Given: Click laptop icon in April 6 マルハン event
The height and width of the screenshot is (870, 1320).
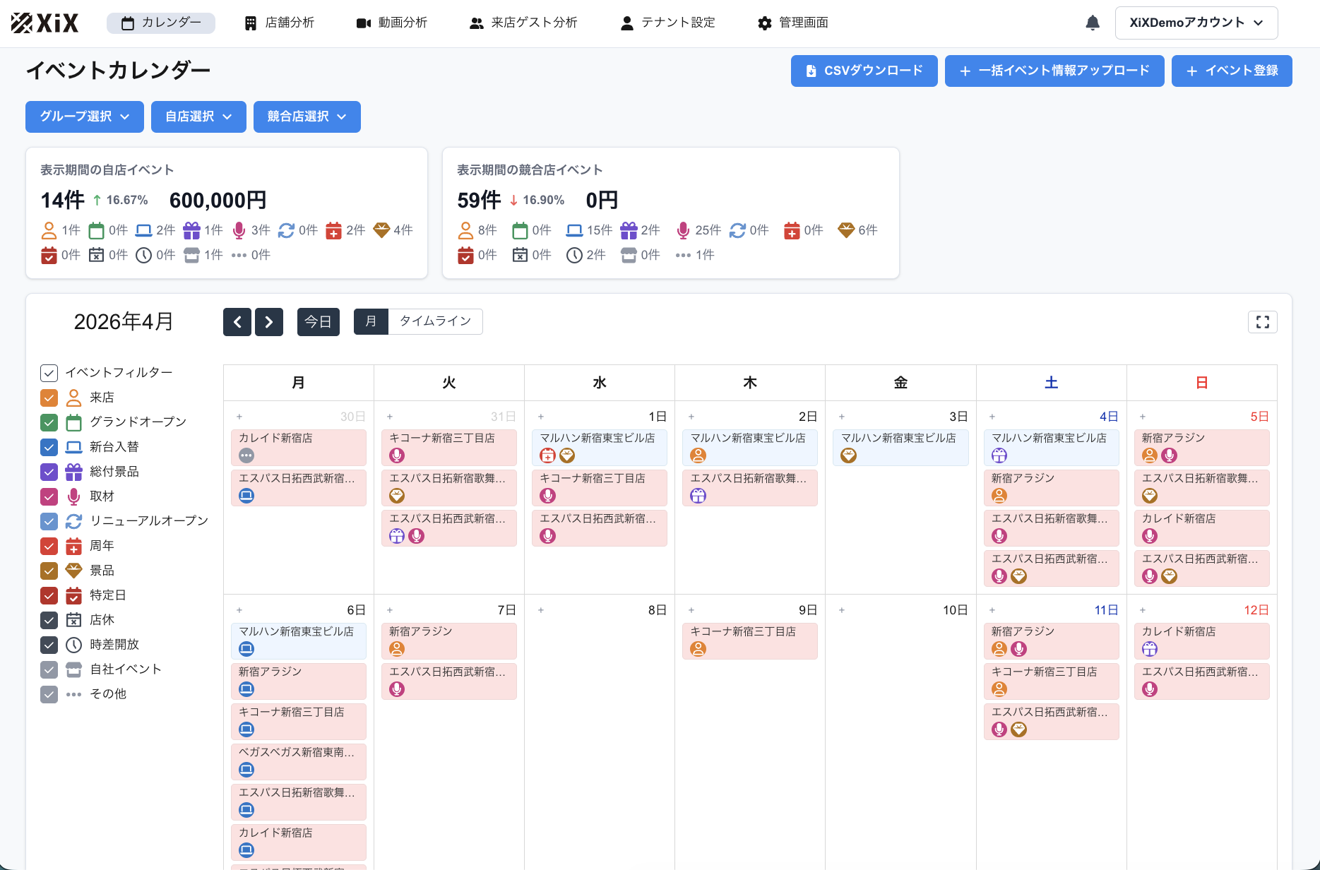Looking at the screenshot, I should (x=246, y=649).
